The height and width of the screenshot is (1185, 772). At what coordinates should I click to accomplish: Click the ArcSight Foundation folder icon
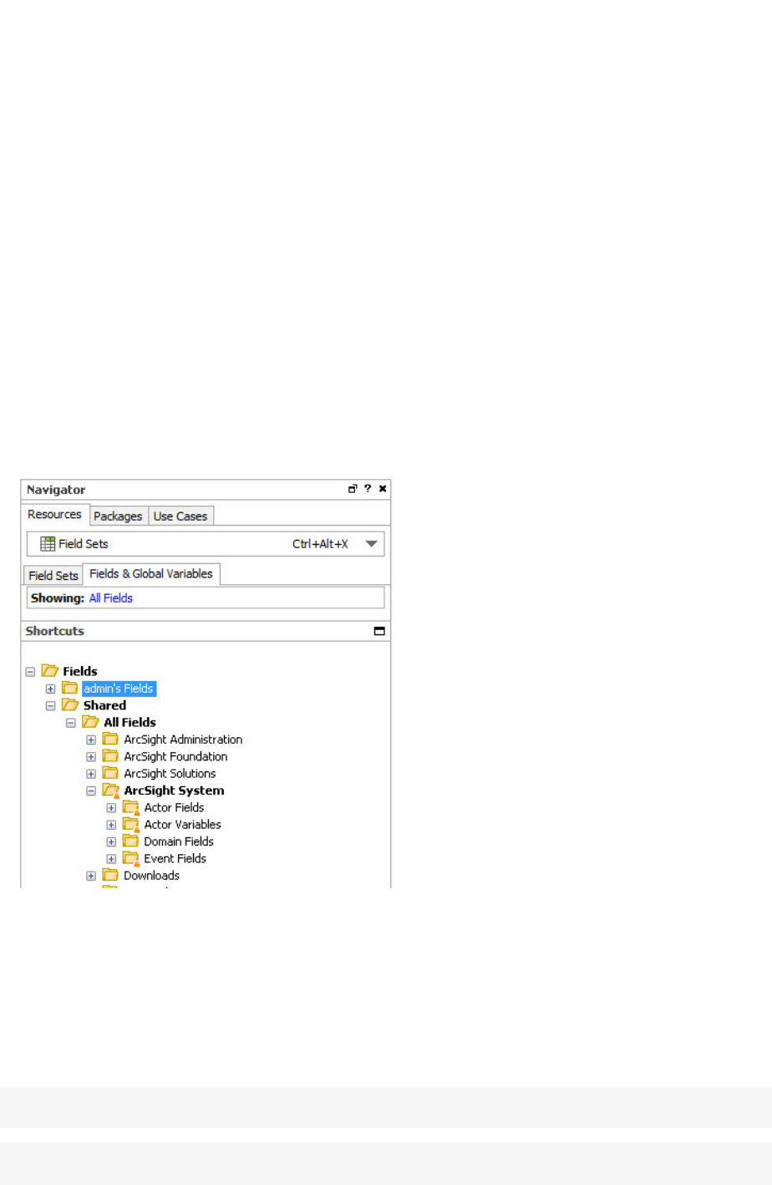click(x=110, y=756)
